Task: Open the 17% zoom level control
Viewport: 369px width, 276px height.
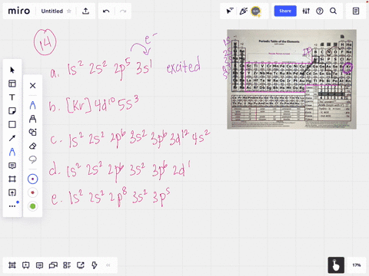Action: (357, 265)
